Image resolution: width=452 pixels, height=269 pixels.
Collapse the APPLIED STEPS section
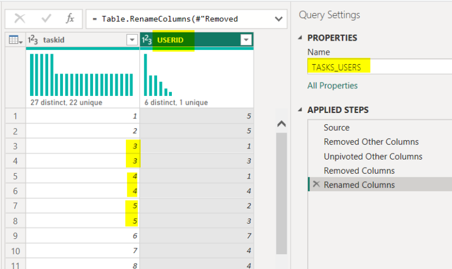[300, 109]
